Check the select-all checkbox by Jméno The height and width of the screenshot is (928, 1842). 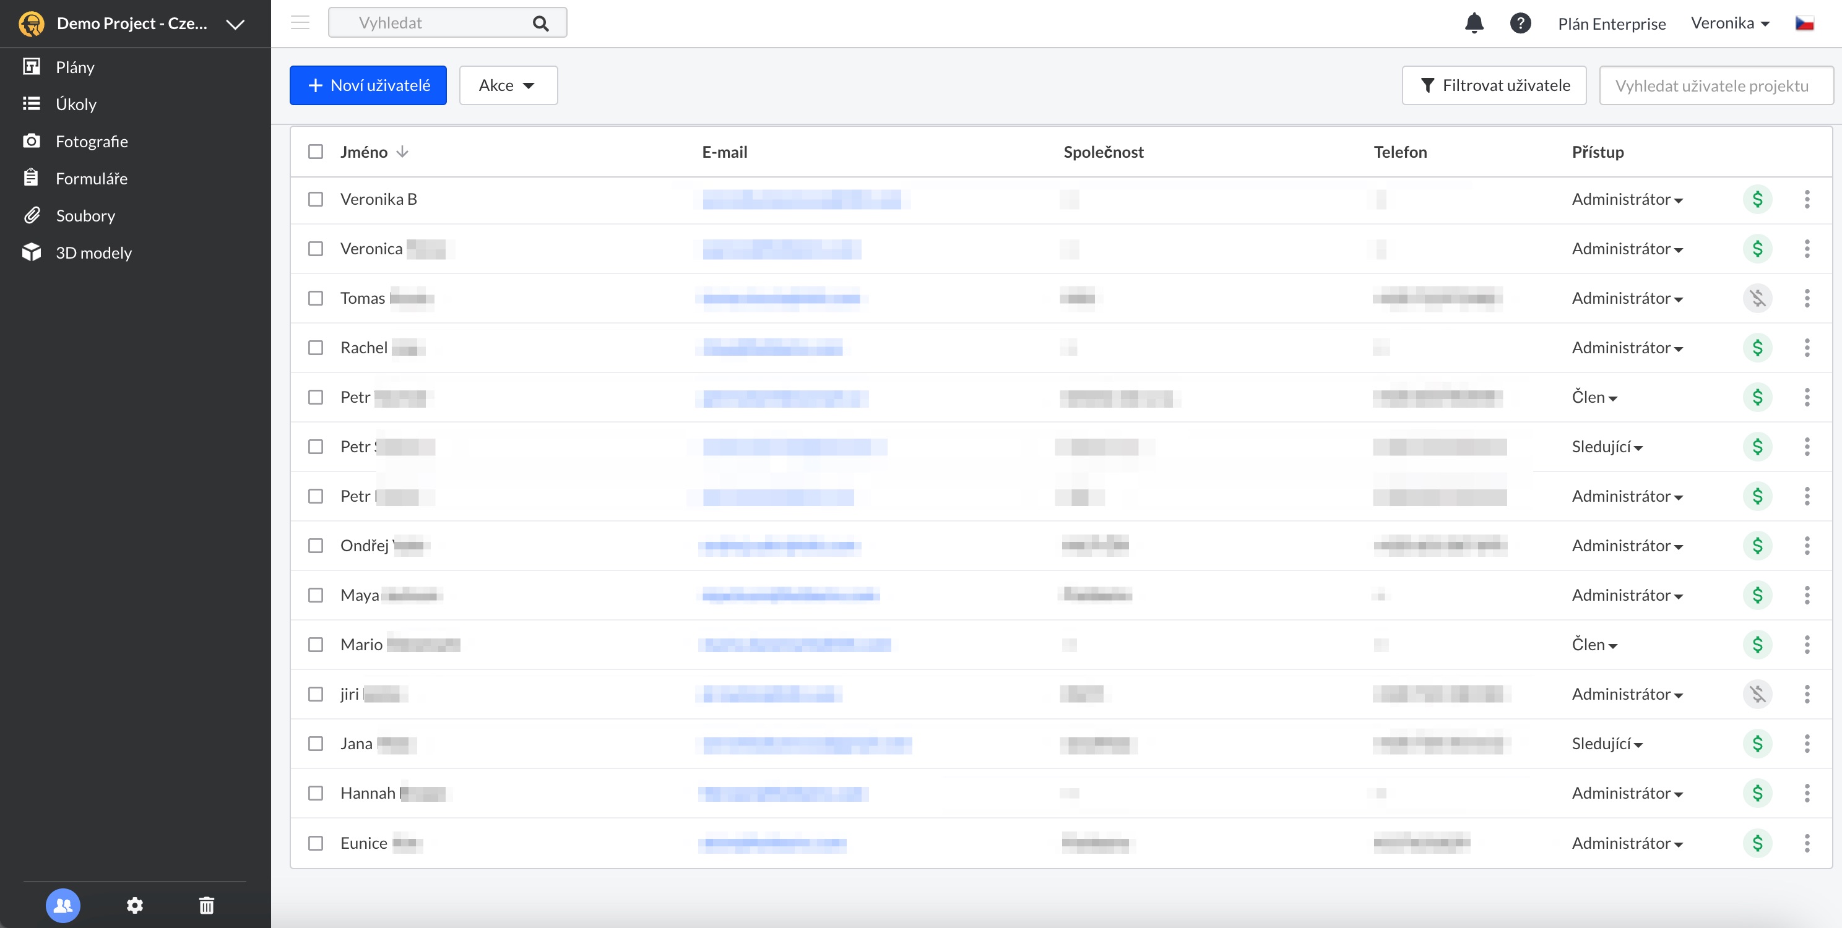315,152
